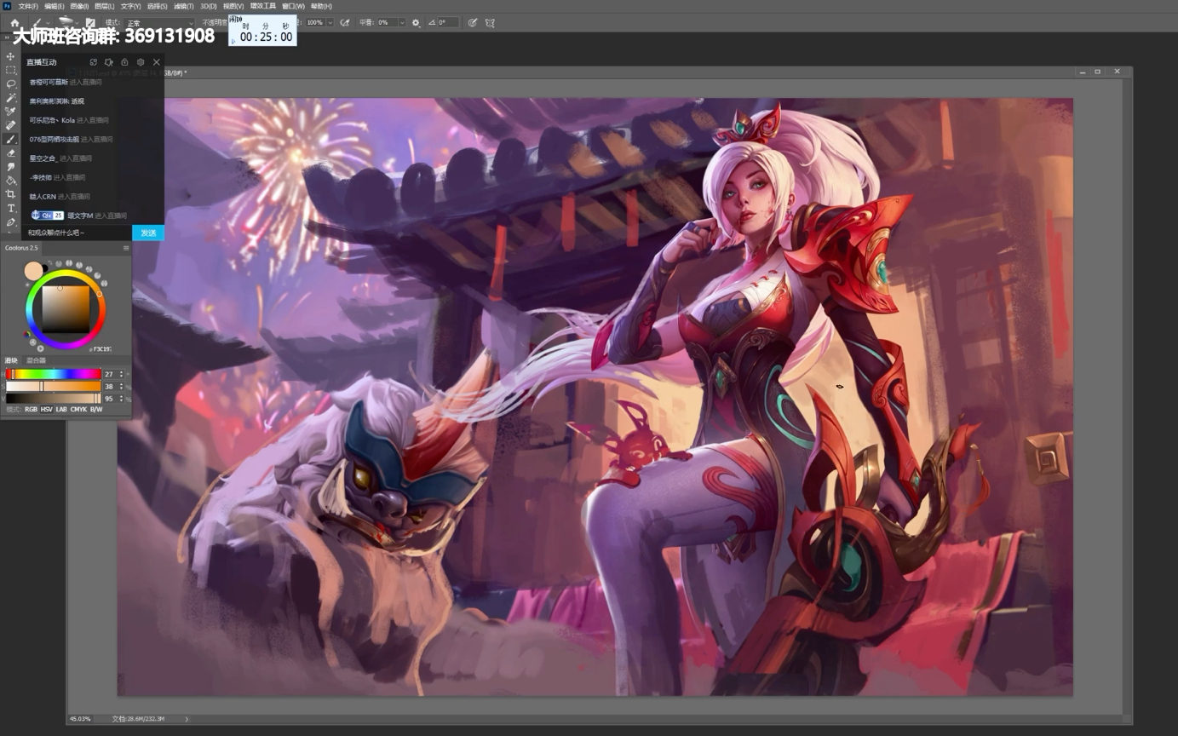This screenshot has width=1178, height=736.
Task: Step the saturation value 38
Action: click(x=121, y=386)
